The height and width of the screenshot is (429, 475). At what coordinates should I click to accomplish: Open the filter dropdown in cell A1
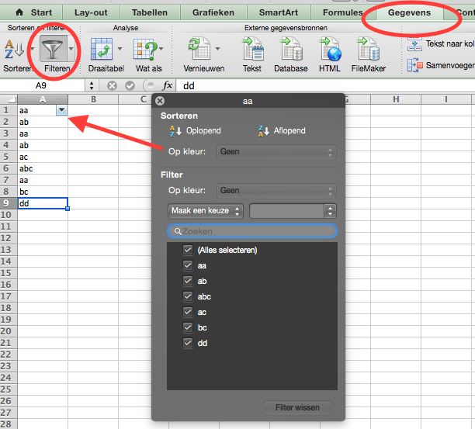coord(61,110)
